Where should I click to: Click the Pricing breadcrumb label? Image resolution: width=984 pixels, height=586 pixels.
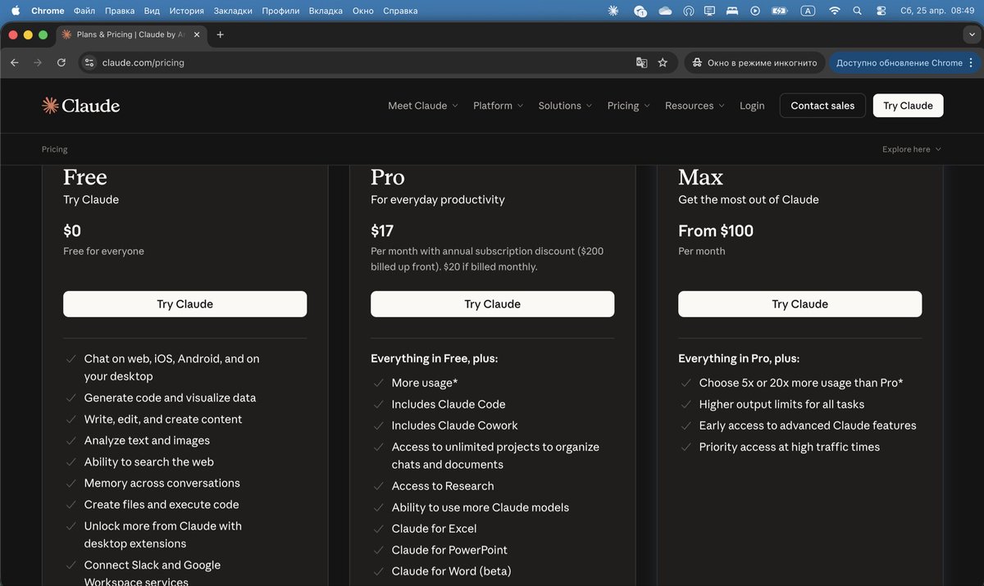point(55,149)
